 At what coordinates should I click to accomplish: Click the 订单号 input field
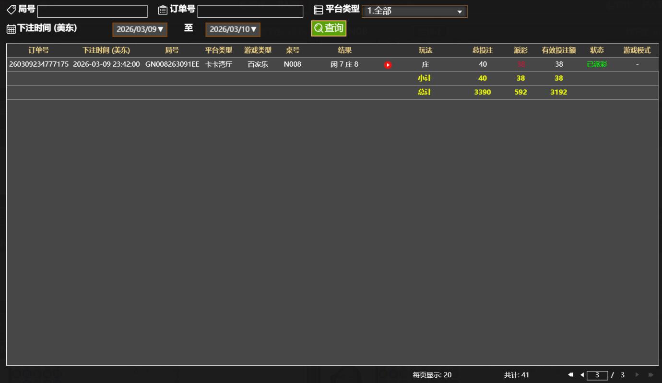coord(250,12)
